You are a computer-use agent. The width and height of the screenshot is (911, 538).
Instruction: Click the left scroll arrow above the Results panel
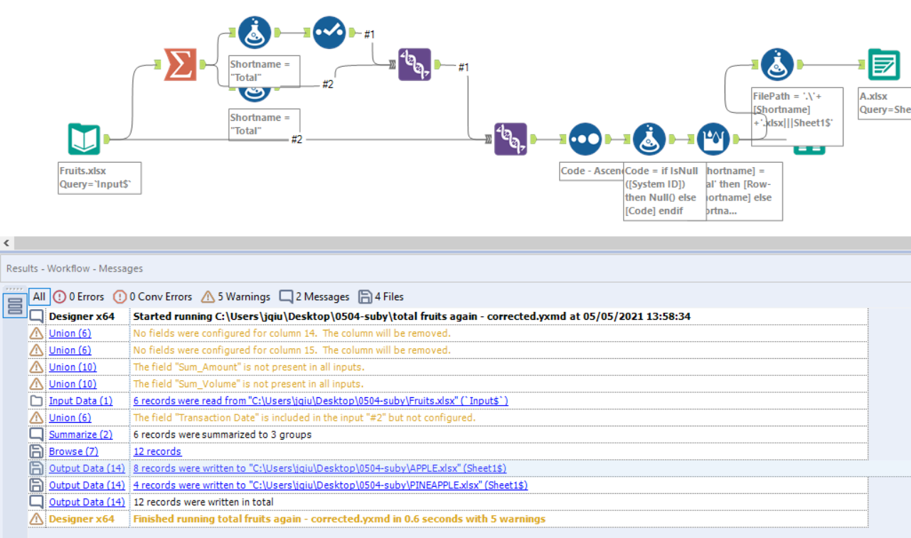point(5,244)
